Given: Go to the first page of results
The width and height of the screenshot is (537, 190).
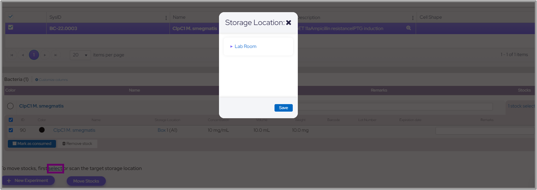Looking at the screenshot, I should pos(12,55).
